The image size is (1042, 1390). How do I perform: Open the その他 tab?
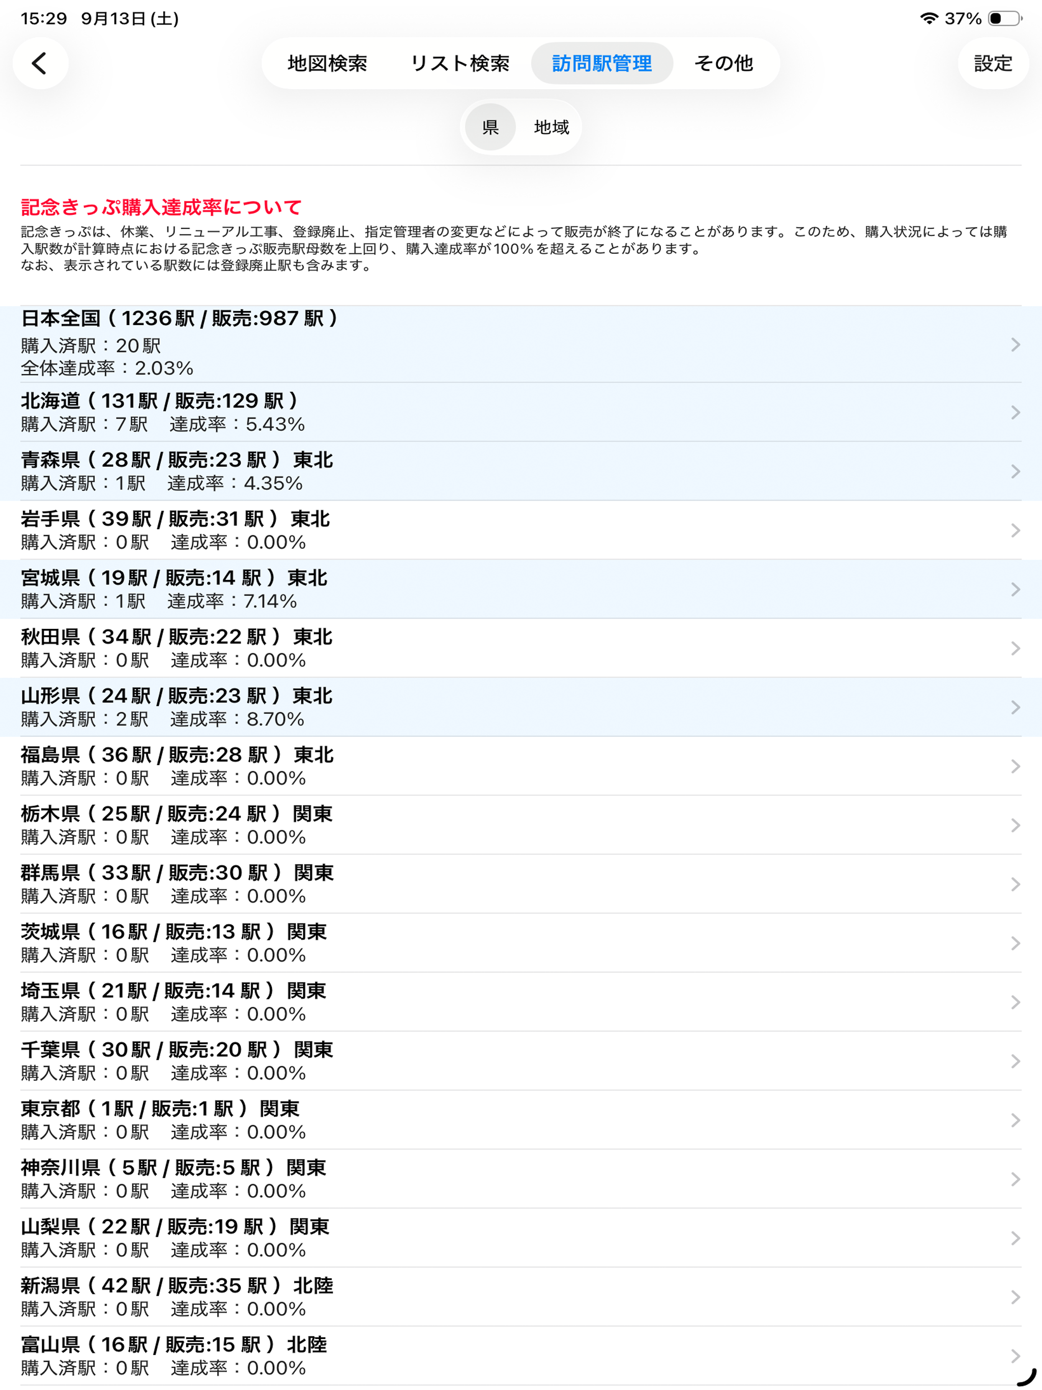[x=723, y=63]
